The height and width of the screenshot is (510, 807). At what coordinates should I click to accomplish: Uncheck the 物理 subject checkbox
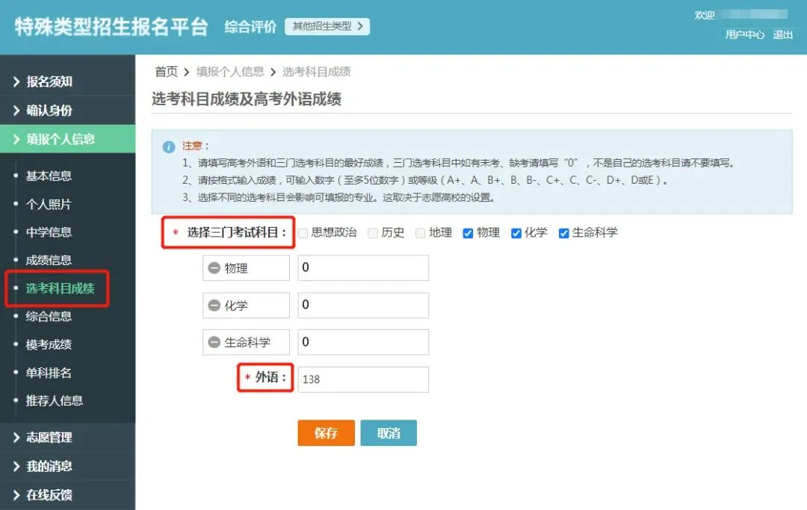click(x=468, y=233)
